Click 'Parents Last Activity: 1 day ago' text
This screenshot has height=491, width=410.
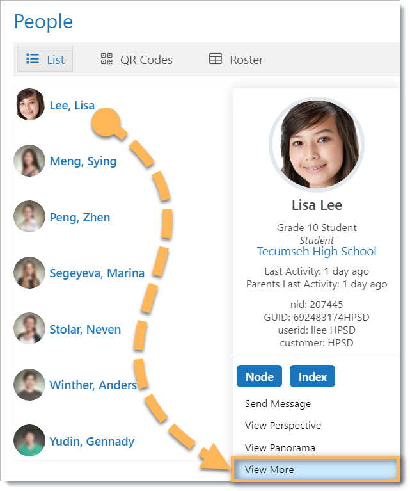(x=317, y=284)
